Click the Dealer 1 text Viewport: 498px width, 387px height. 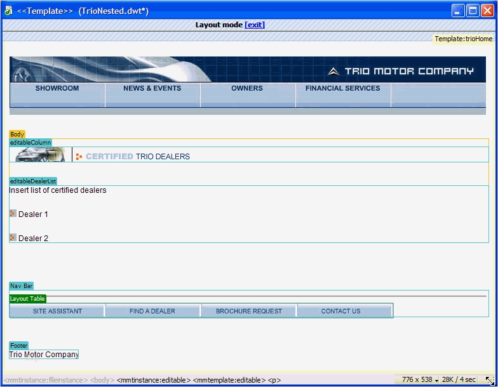click(33, 214)
